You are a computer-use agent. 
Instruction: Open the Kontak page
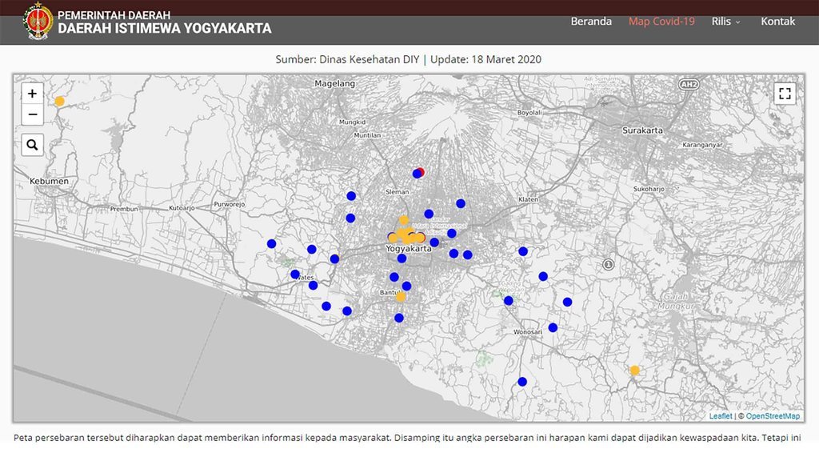[778, 21]
